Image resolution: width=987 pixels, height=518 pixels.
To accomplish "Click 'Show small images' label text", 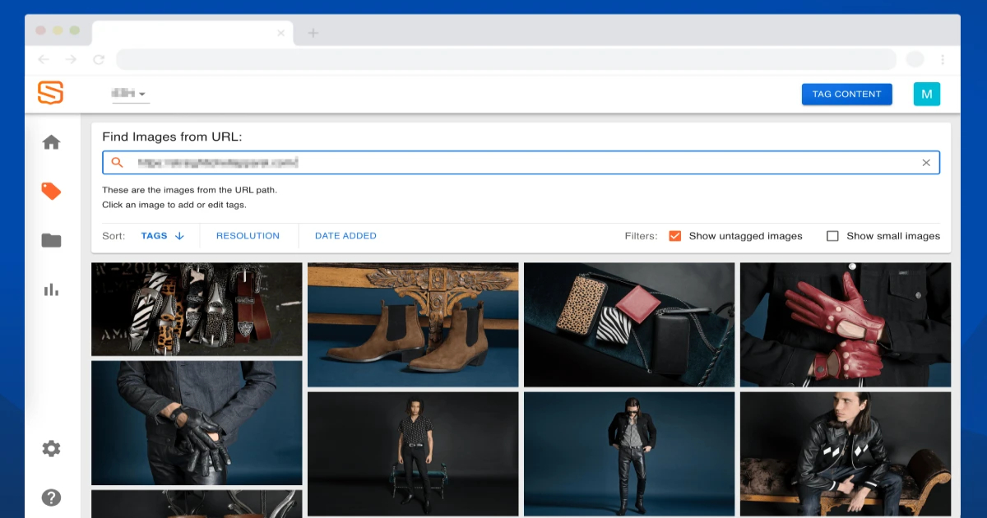I will point(893,236).
